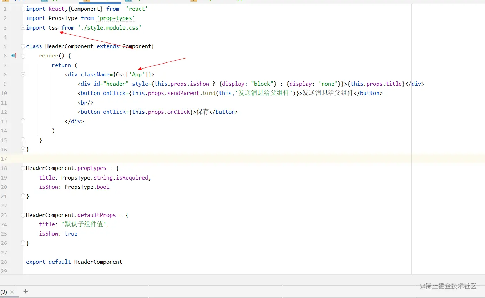This screenshot has width=485, height=298.
Task: Click line number 4 in the gutter
Action: point(5,37)
